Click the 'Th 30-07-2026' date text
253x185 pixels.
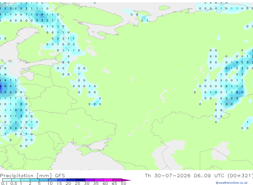(x=167, y=175)
